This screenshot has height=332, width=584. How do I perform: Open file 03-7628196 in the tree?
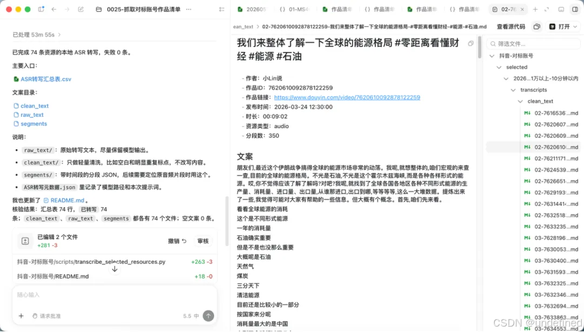[551, 238]
